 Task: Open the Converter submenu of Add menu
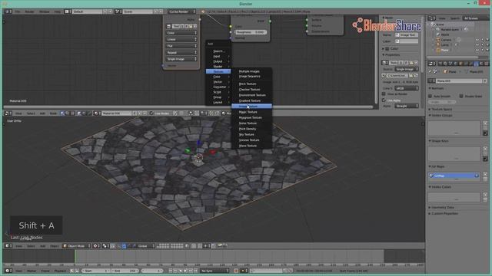[218, 87]
